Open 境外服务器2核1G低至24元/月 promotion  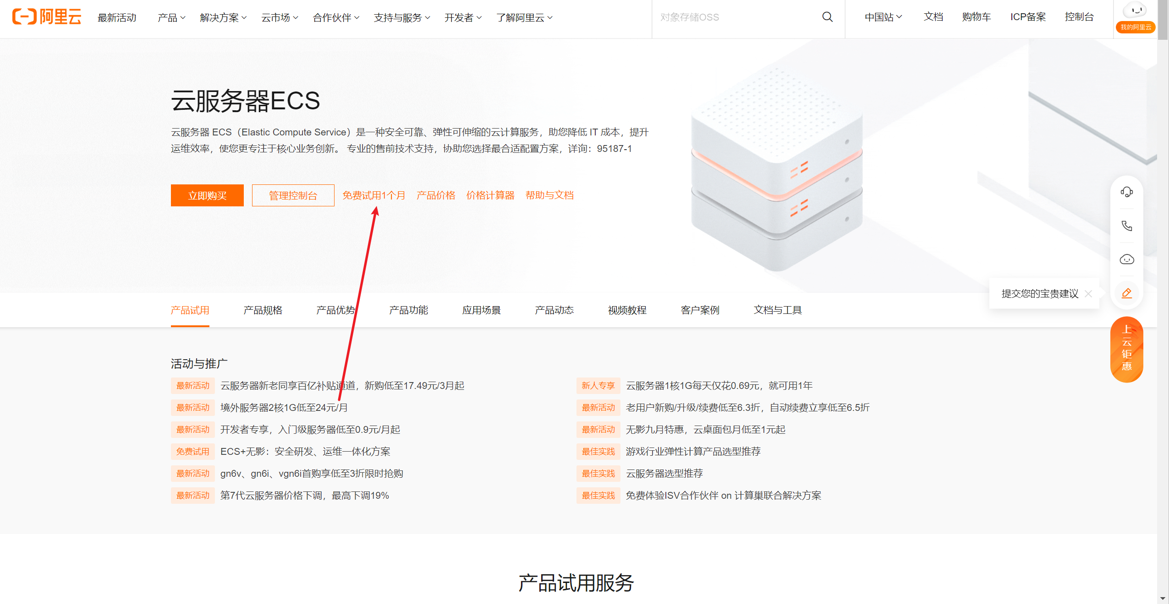point(284,408)
